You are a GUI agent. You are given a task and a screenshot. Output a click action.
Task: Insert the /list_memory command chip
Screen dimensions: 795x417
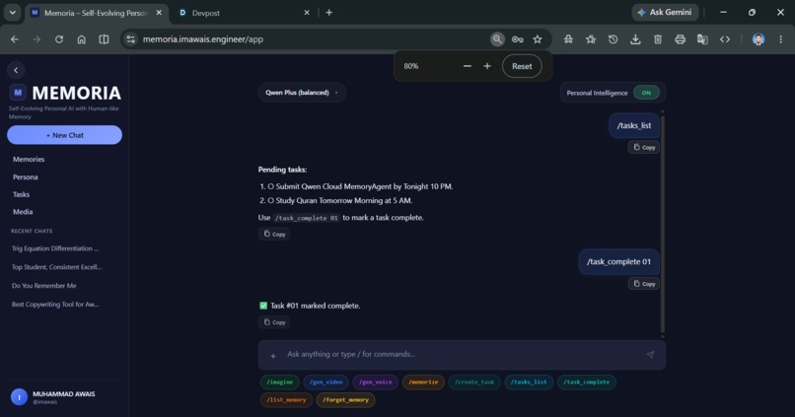[x=286, y=400]
